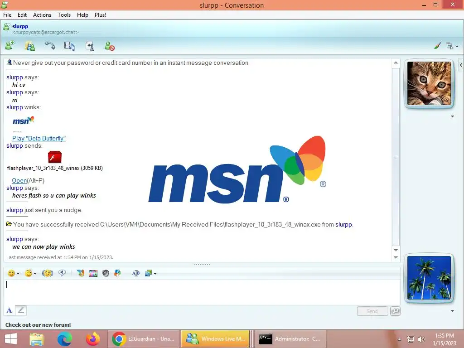This screenshot has width=464, height=348.
Task: Show hidden system tray icons
Action: tap(399, 339)
